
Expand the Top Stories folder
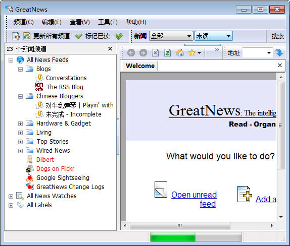click(x=20, y=142)
